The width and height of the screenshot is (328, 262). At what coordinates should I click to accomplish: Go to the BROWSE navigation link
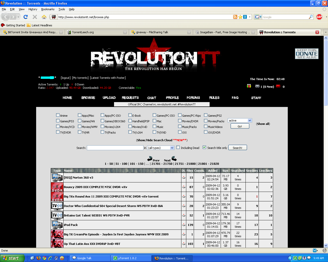[88, 98]
